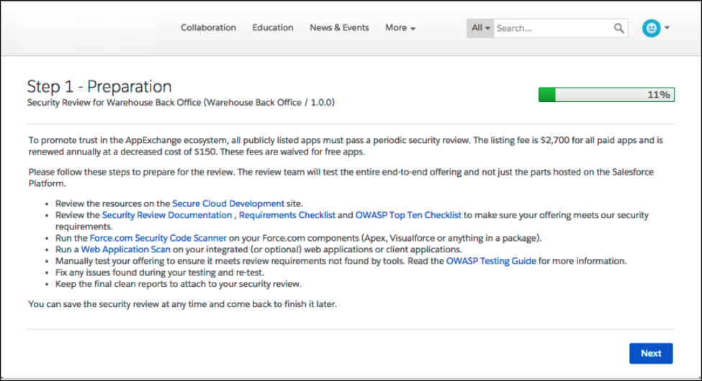Select 'Keep the final clean reports' bullet

coord(178,284)
